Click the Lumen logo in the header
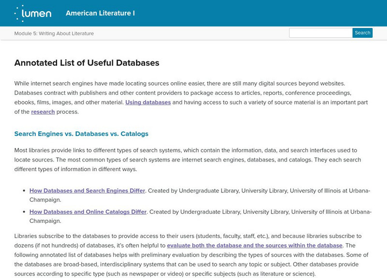 [x=33, y=13]
